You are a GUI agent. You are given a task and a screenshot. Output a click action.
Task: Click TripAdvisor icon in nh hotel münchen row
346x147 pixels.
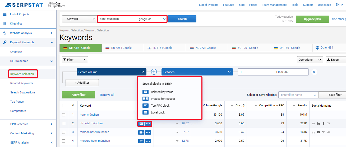click(x=313, y=124)
